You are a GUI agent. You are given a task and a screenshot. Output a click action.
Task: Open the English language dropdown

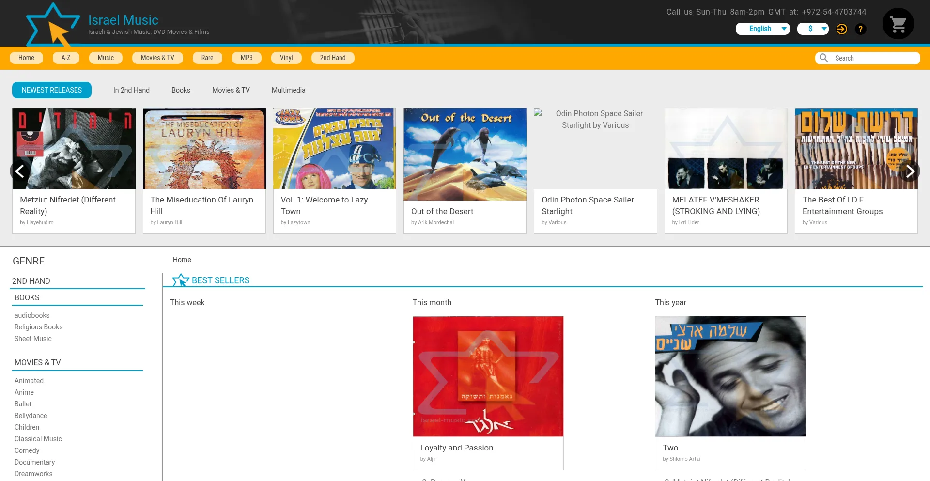[762, 29]
